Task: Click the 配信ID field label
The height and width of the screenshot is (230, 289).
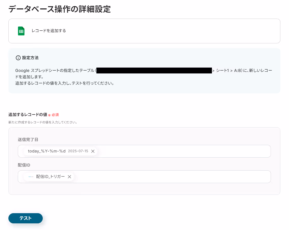Action: pos(24,165)
